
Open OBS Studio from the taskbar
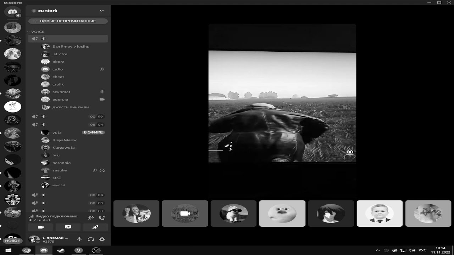(96, 250)
